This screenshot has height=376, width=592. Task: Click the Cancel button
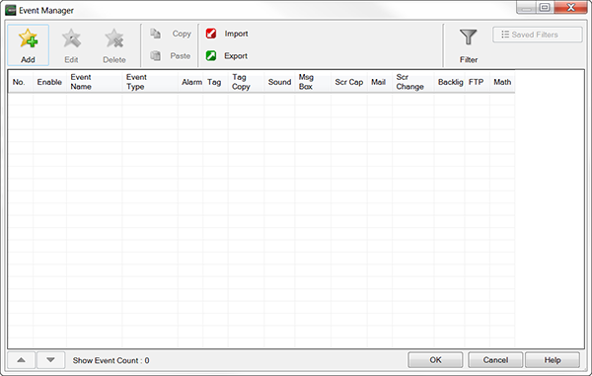click(x=495, y=360)
